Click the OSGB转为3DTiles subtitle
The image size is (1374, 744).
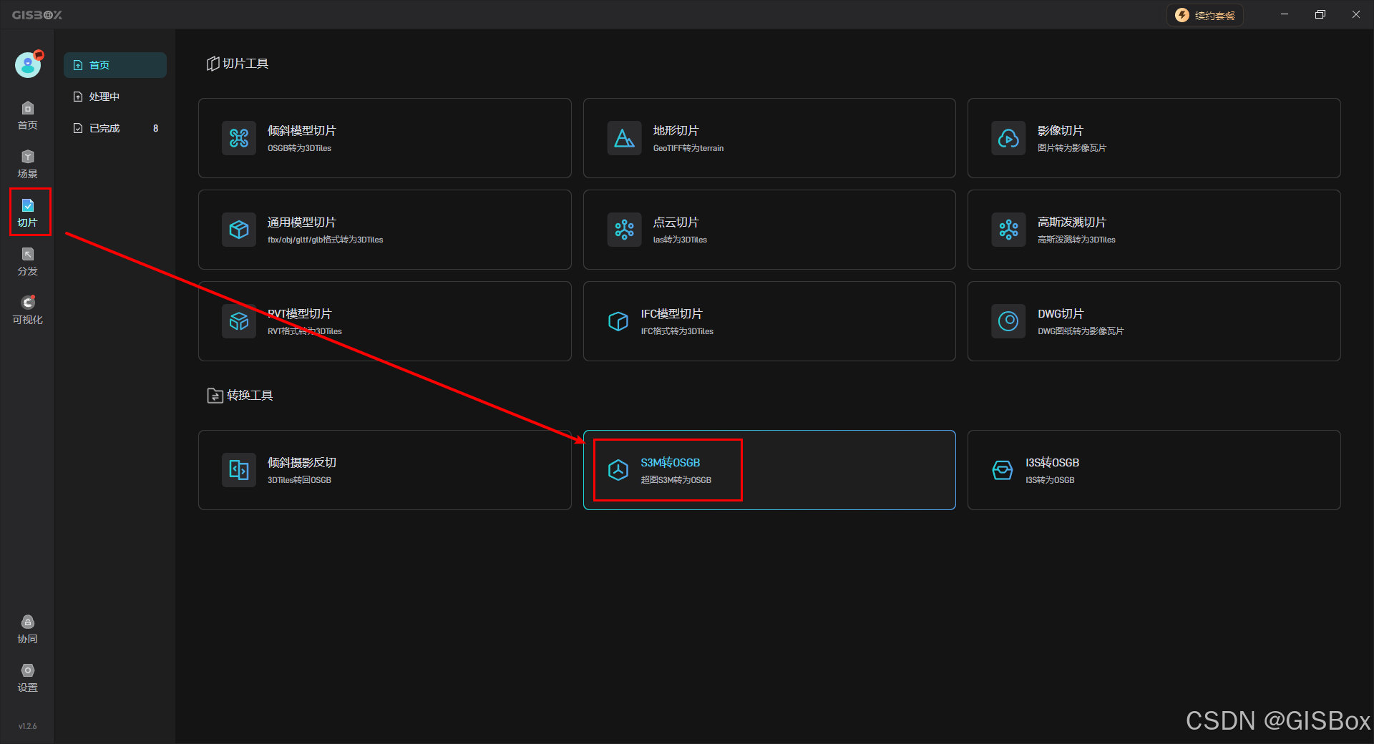[299, 148]
